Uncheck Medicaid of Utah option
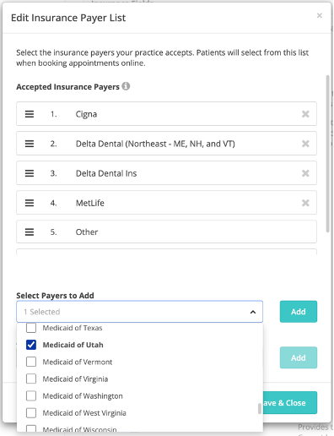 [31, 345]
